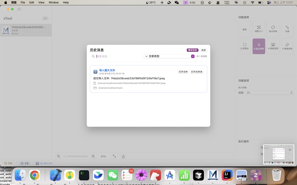Select the AI智能抹除 smart erase tool
The image size is (297, 185).
(x=287, y=46)
